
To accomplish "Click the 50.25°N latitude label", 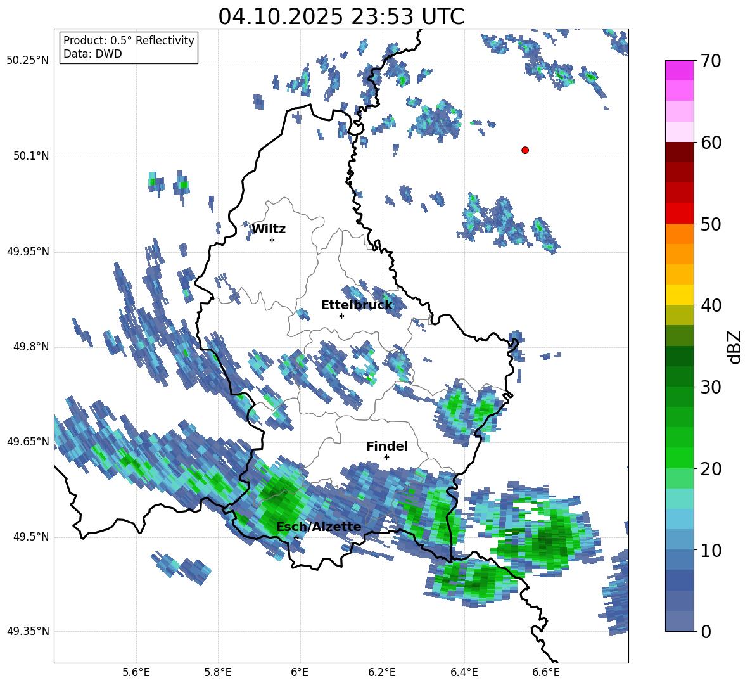I will coord(28,61).
